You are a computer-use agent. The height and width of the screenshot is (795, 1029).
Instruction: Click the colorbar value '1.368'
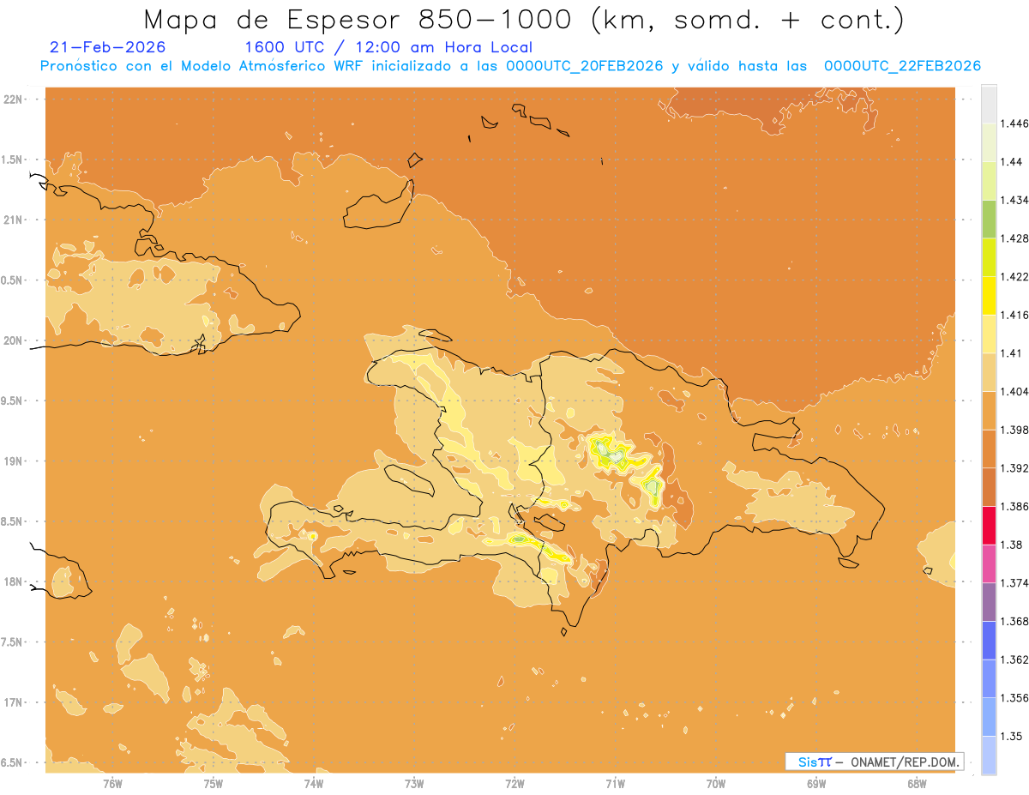1015,621
